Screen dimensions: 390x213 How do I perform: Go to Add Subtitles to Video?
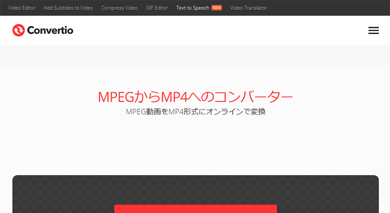tap(68, 8)
